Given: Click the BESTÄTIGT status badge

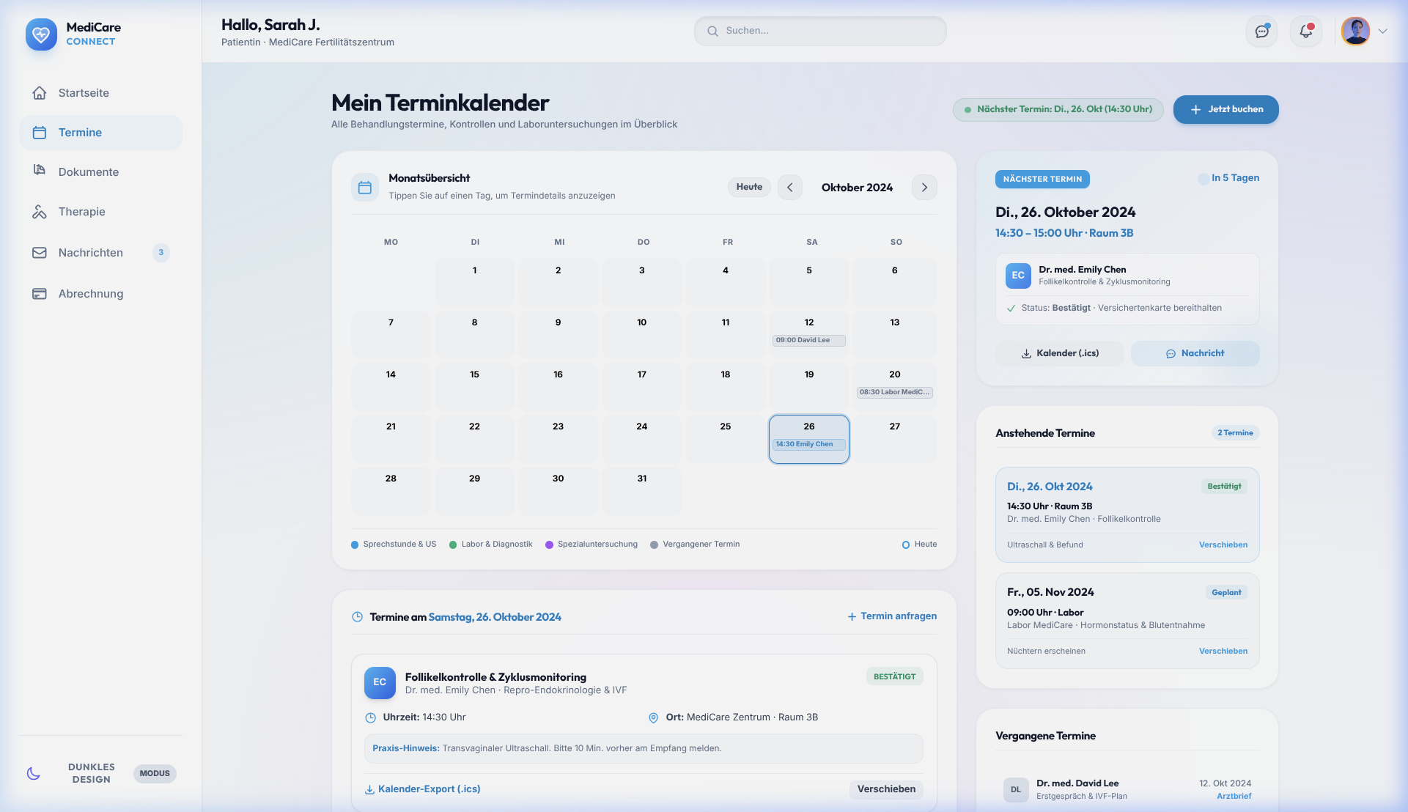Looking at the screenshot, I should 894,676.
